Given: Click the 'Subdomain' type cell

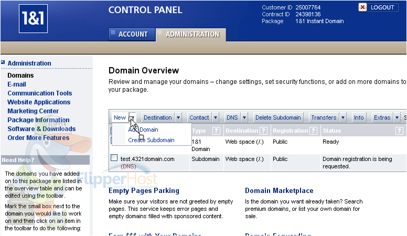Looking at the screenshot, I should click(x=205, y=159).
